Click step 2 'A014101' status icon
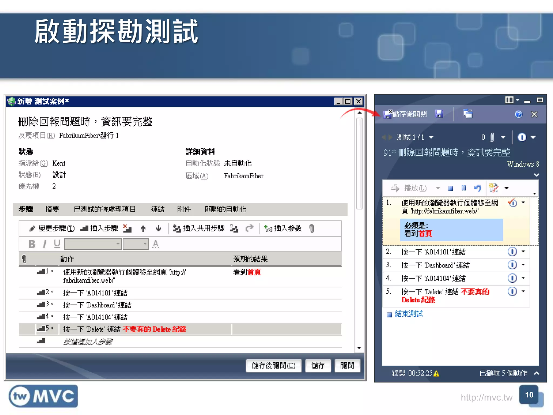 coord(512,252)
